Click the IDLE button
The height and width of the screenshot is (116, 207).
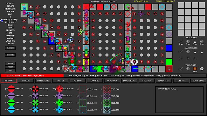[x=10, y=70]
